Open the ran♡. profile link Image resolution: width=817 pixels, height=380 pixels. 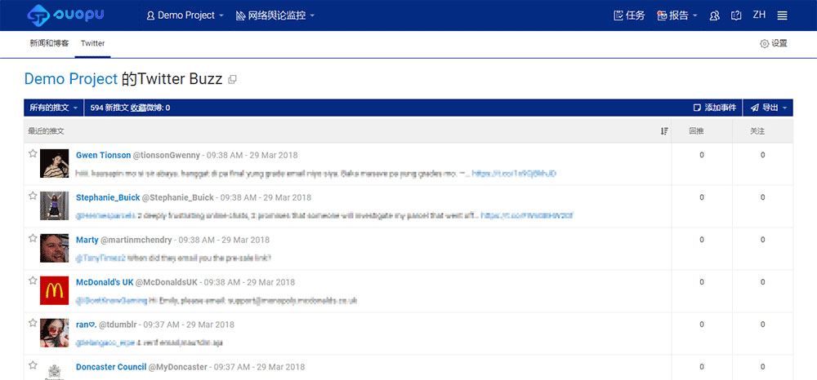[86, 325]
